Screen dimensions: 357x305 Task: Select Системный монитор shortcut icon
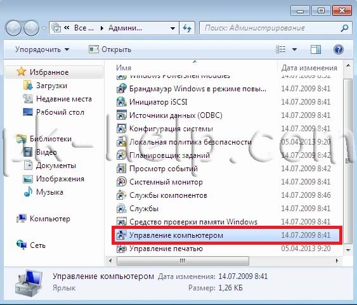(x=121, y=182)
